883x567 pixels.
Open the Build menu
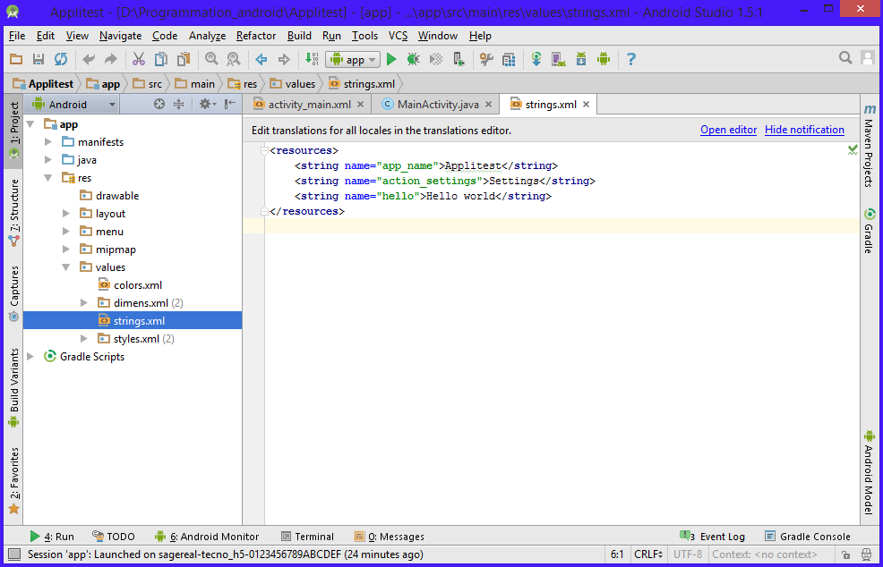coord(299,36)
